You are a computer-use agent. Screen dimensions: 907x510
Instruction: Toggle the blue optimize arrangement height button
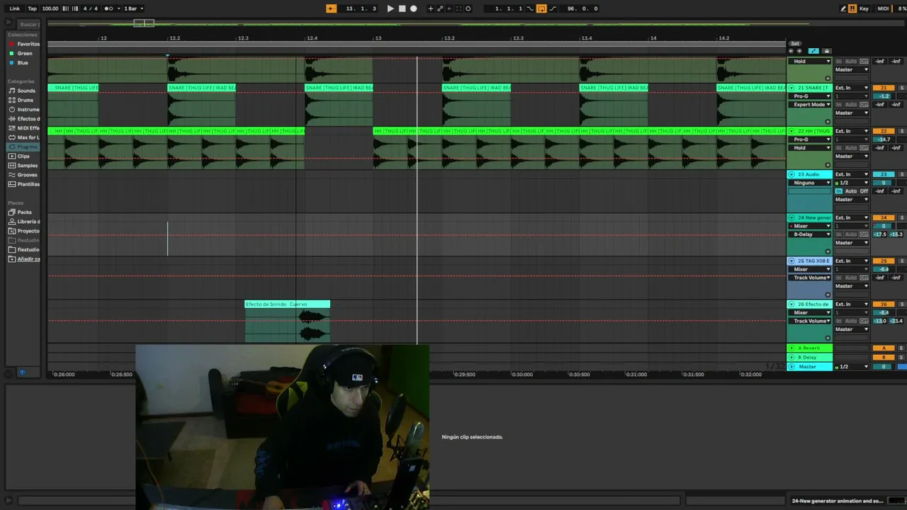point(813,51)
